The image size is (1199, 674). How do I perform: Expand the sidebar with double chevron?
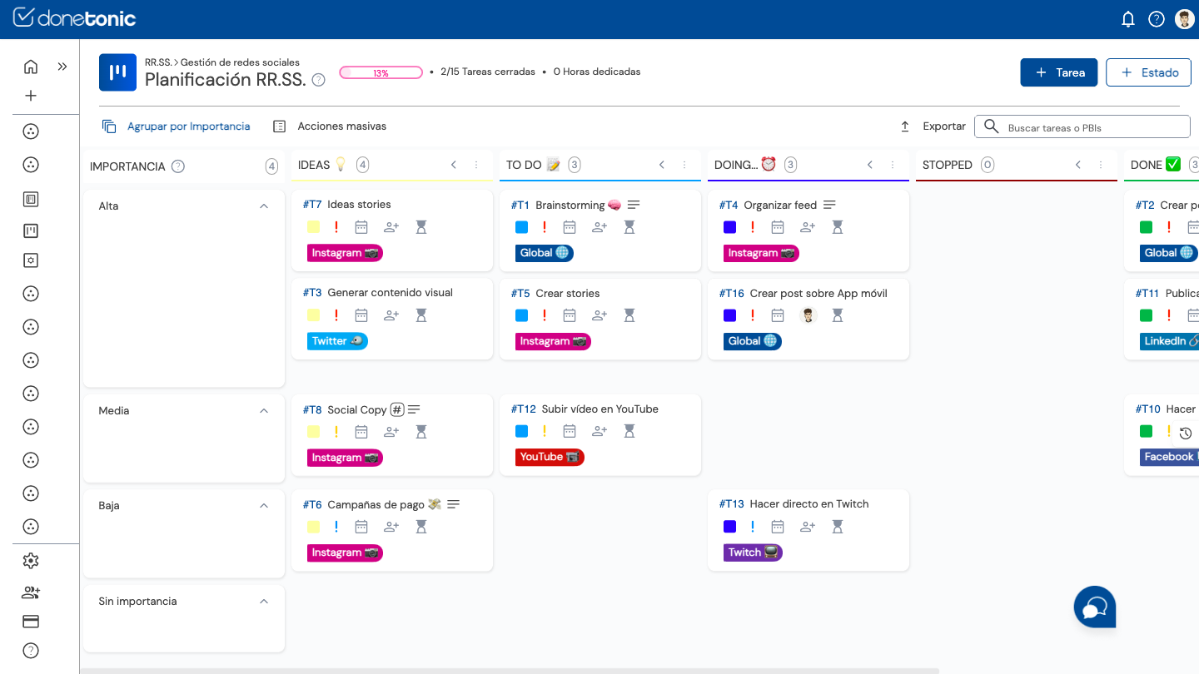click(x=62, y=67)
